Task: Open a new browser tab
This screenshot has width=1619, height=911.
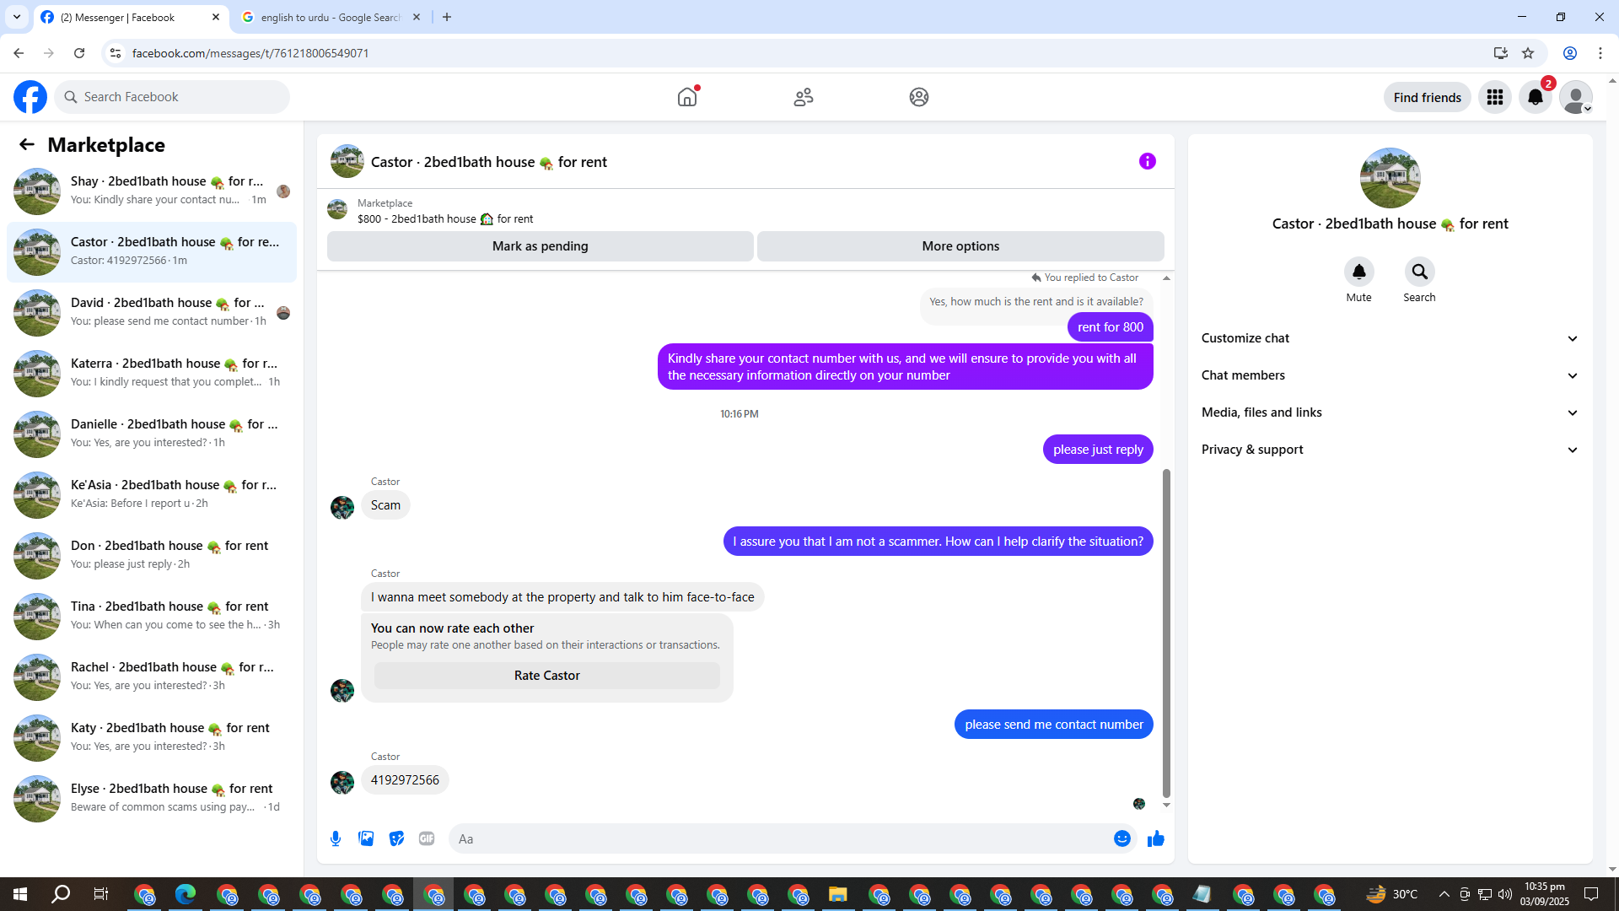Action: point(447,17)
